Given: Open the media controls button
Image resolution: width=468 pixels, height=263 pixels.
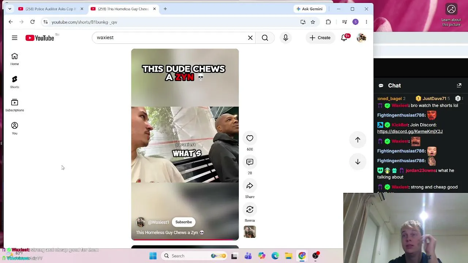Looking at the screenshot, I should (x=344, y=22).
